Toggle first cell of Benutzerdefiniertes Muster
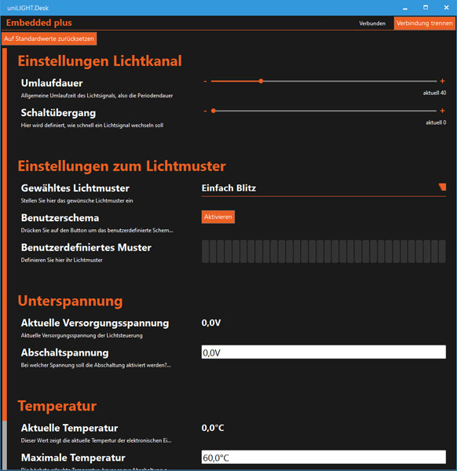 tap(205, 251)
